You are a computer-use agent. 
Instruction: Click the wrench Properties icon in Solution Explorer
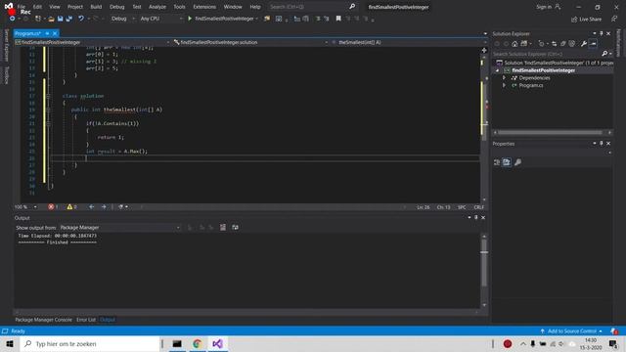(x=584, y=44)
